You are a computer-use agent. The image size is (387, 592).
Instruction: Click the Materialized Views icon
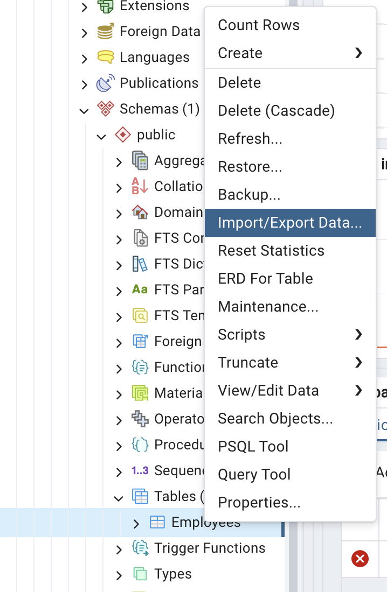point(139,393)
